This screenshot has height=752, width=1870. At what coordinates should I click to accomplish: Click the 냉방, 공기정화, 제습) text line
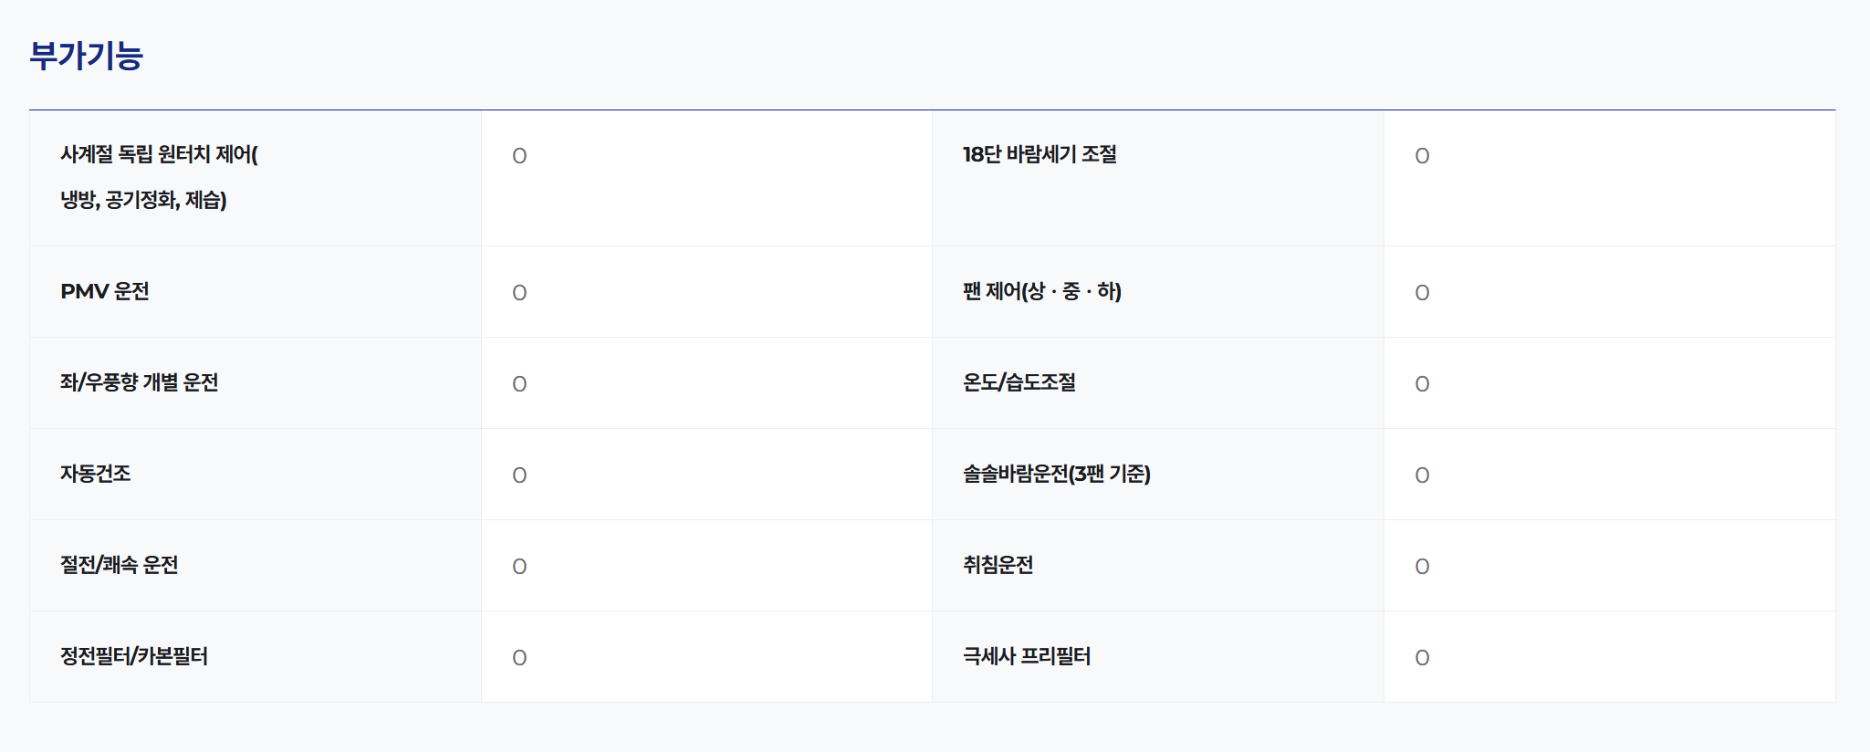(143, 200)
